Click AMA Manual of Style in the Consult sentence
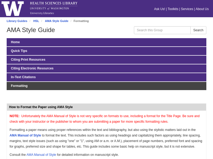The image size is (213, 159). click(41, 155)
